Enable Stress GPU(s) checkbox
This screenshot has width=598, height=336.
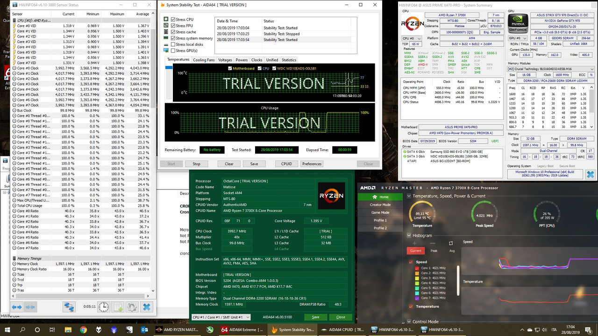click(173, 50)
